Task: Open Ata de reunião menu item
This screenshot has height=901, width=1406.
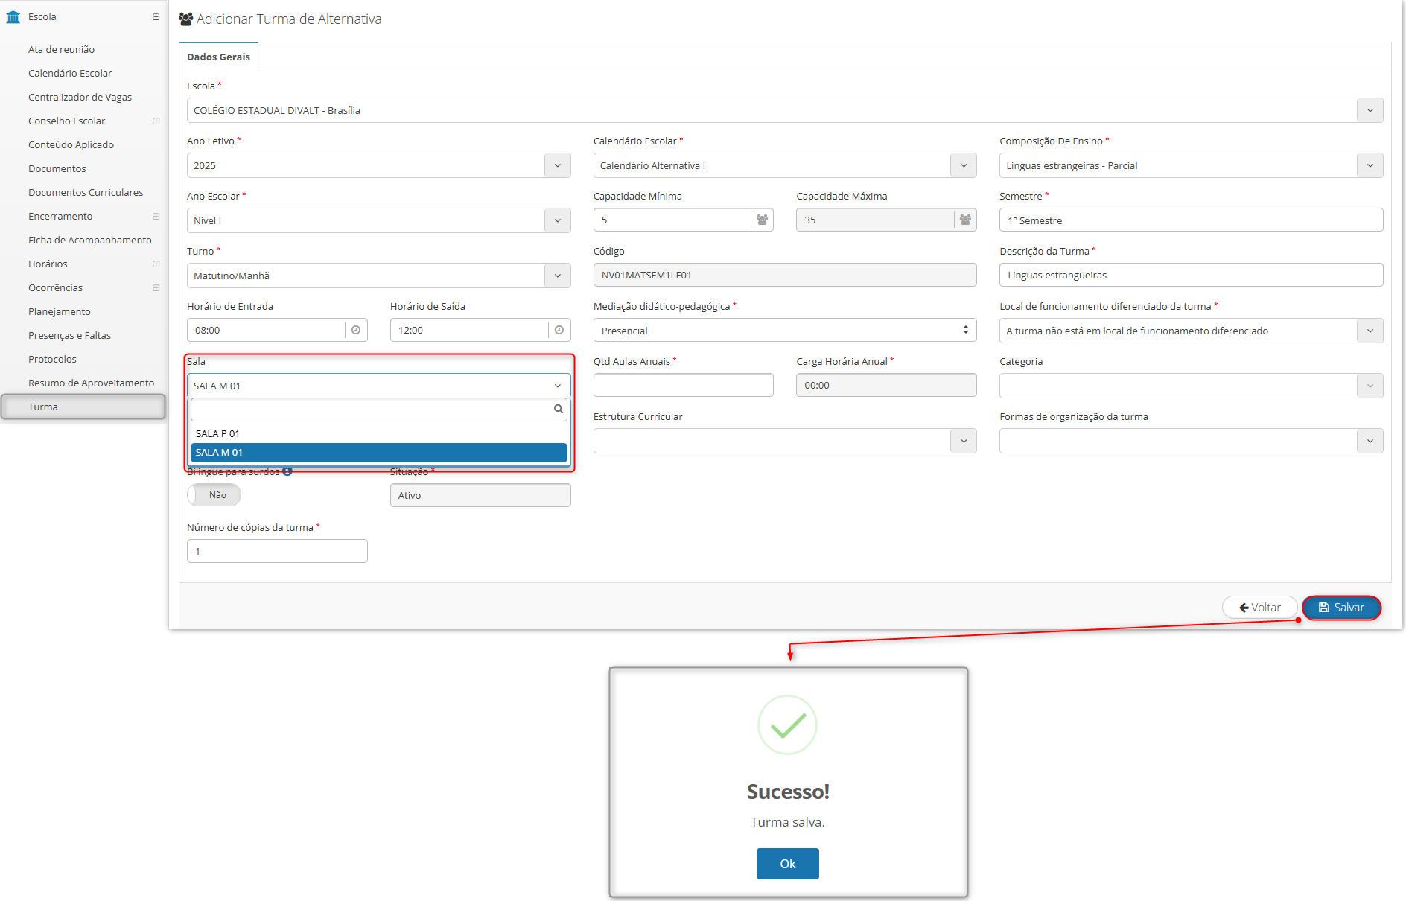Action: 61,50
